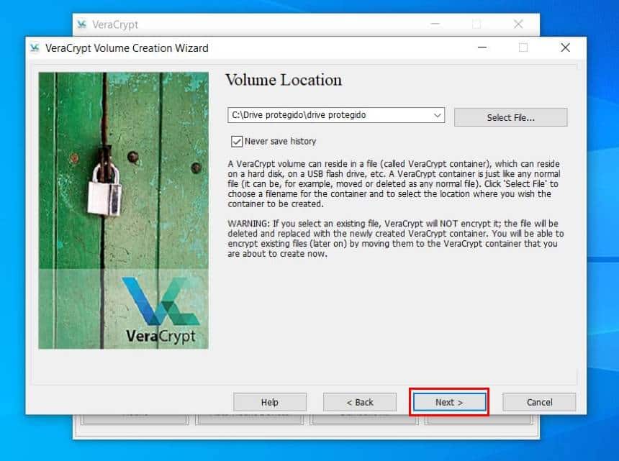Open Help in the Volume Creation Wizard

click(x=270, y=402)
